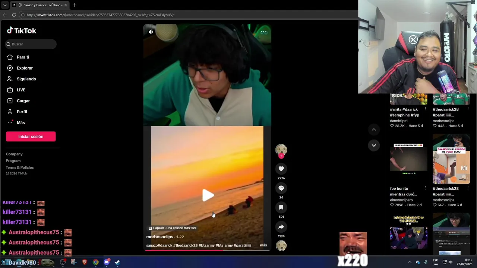Open the volume control in tray
Viewport: 477px width, 268px height.
451,262
